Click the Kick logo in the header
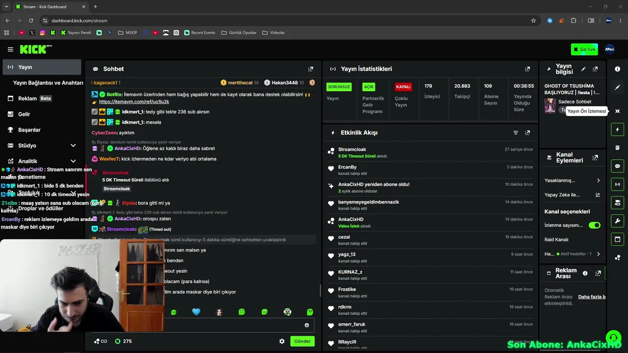The width and height of the screenshot is (628, 353). [x=35, y=49]
